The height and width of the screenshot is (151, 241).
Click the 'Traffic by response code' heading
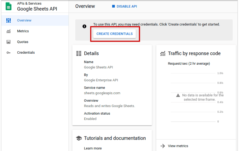(194, 53)
